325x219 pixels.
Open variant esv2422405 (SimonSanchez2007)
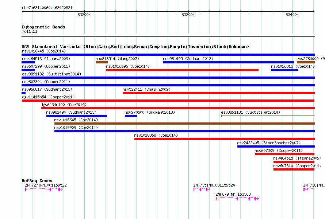[x=276, y=146]
